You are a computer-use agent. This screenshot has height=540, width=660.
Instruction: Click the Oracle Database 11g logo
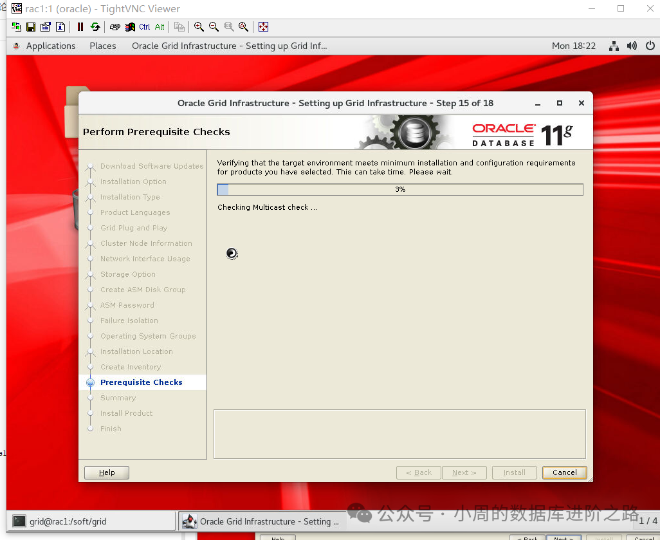coord(522,135)
